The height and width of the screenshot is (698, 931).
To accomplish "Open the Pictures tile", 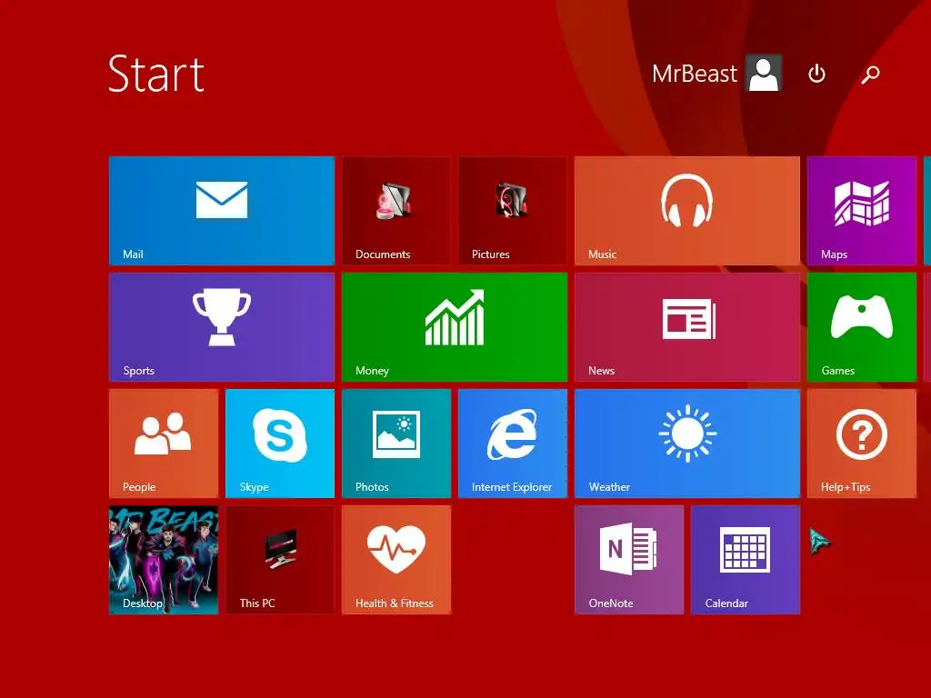I will pyautogui.click(x=513, y=211).
